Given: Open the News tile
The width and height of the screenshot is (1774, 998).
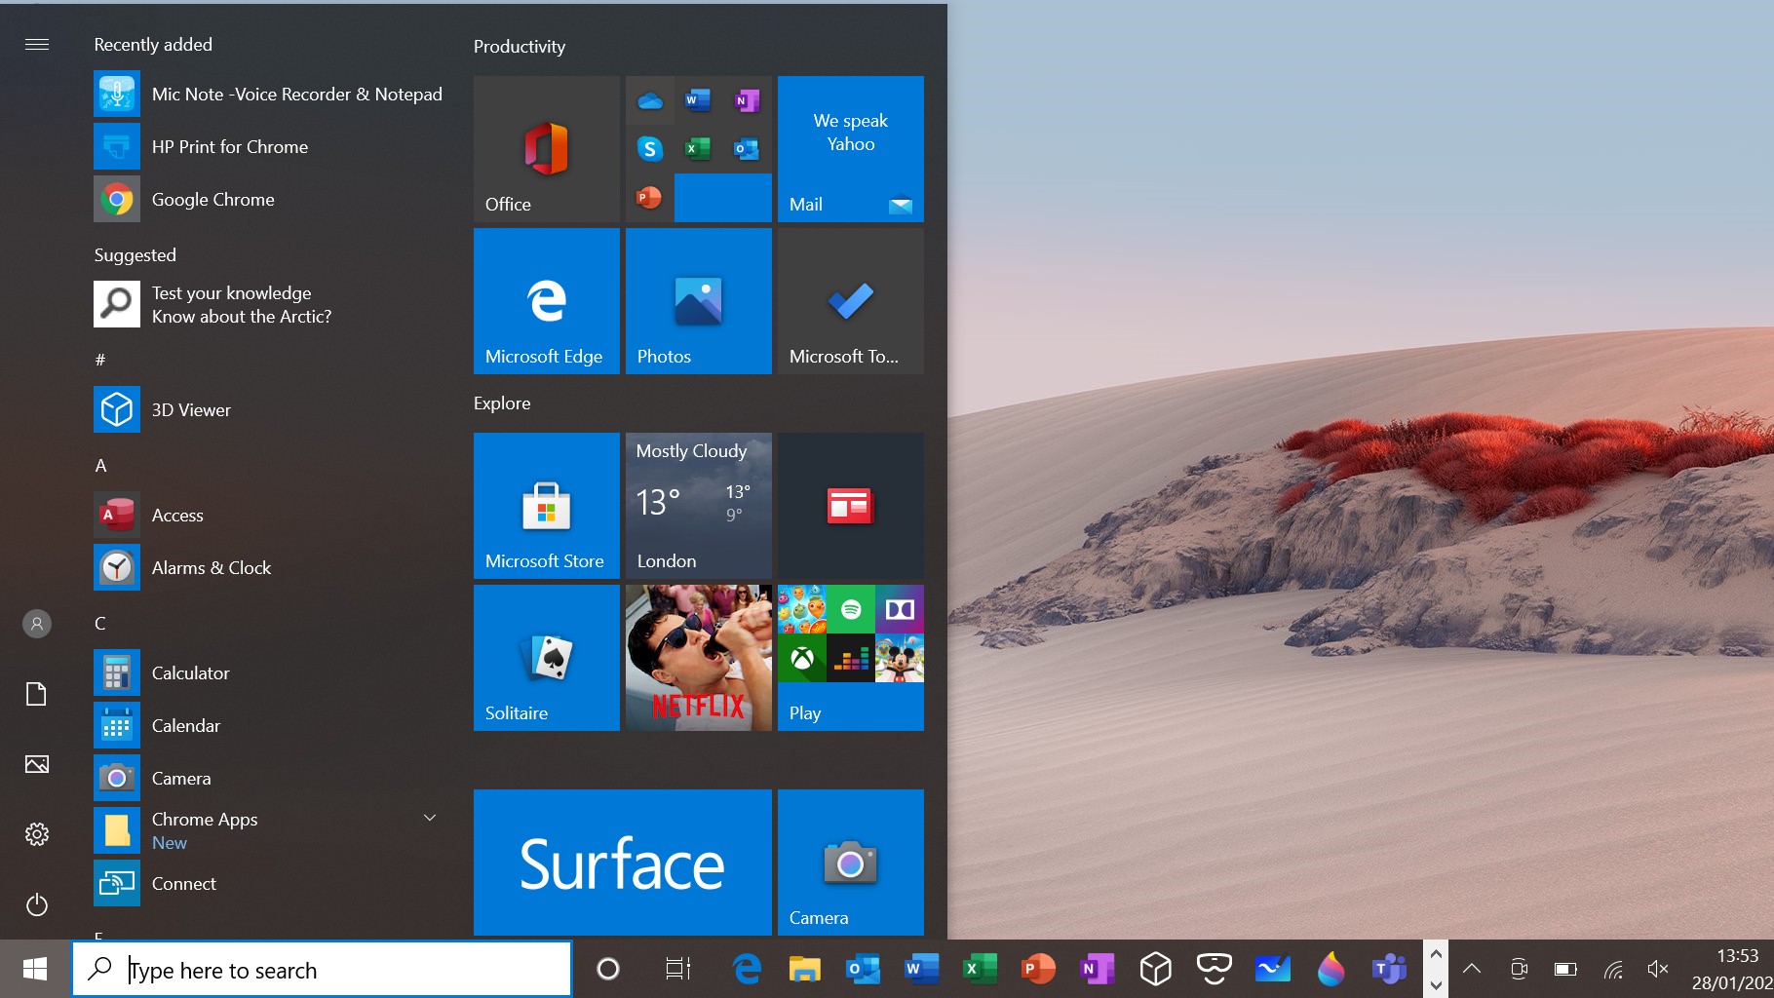Looking at the screenshot, I should 851,506.
